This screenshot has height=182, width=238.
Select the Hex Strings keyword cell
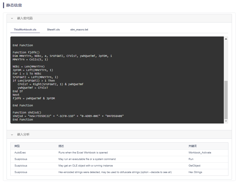[x=195, y=172]
